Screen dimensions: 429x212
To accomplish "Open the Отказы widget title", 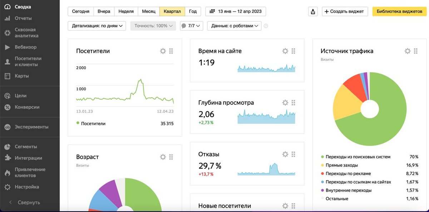I will coord(209,154).
